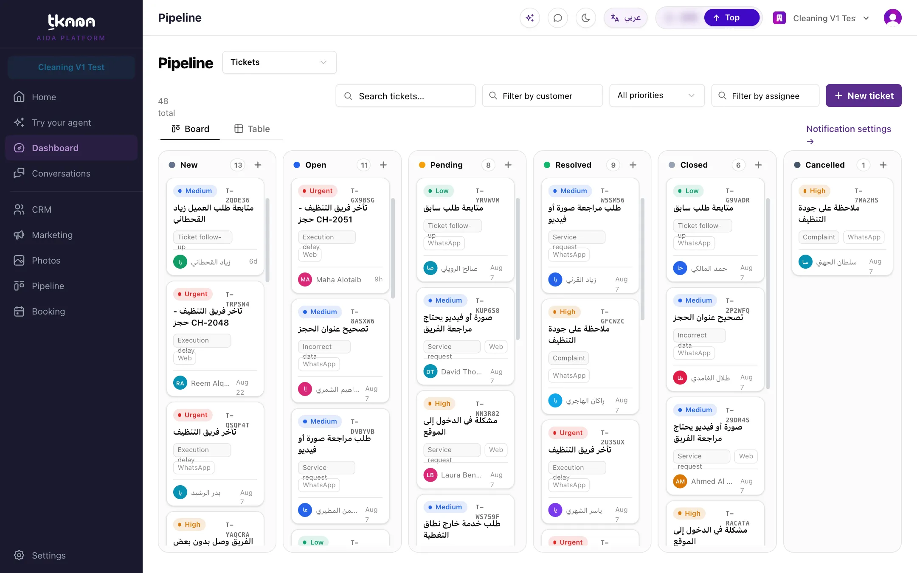
Task: Toggle dark mode with the moon icon
Action: coord(586,18)
